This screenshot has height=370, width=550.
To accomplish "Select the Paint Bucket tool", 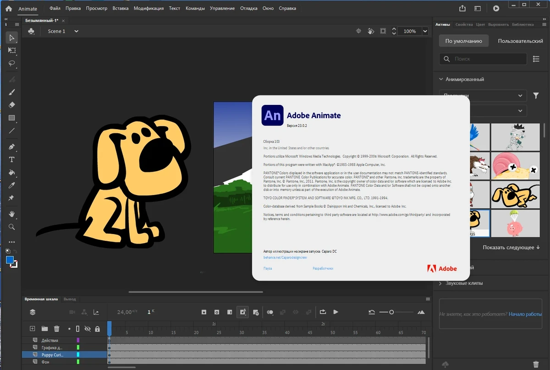I will click(12, 173).
